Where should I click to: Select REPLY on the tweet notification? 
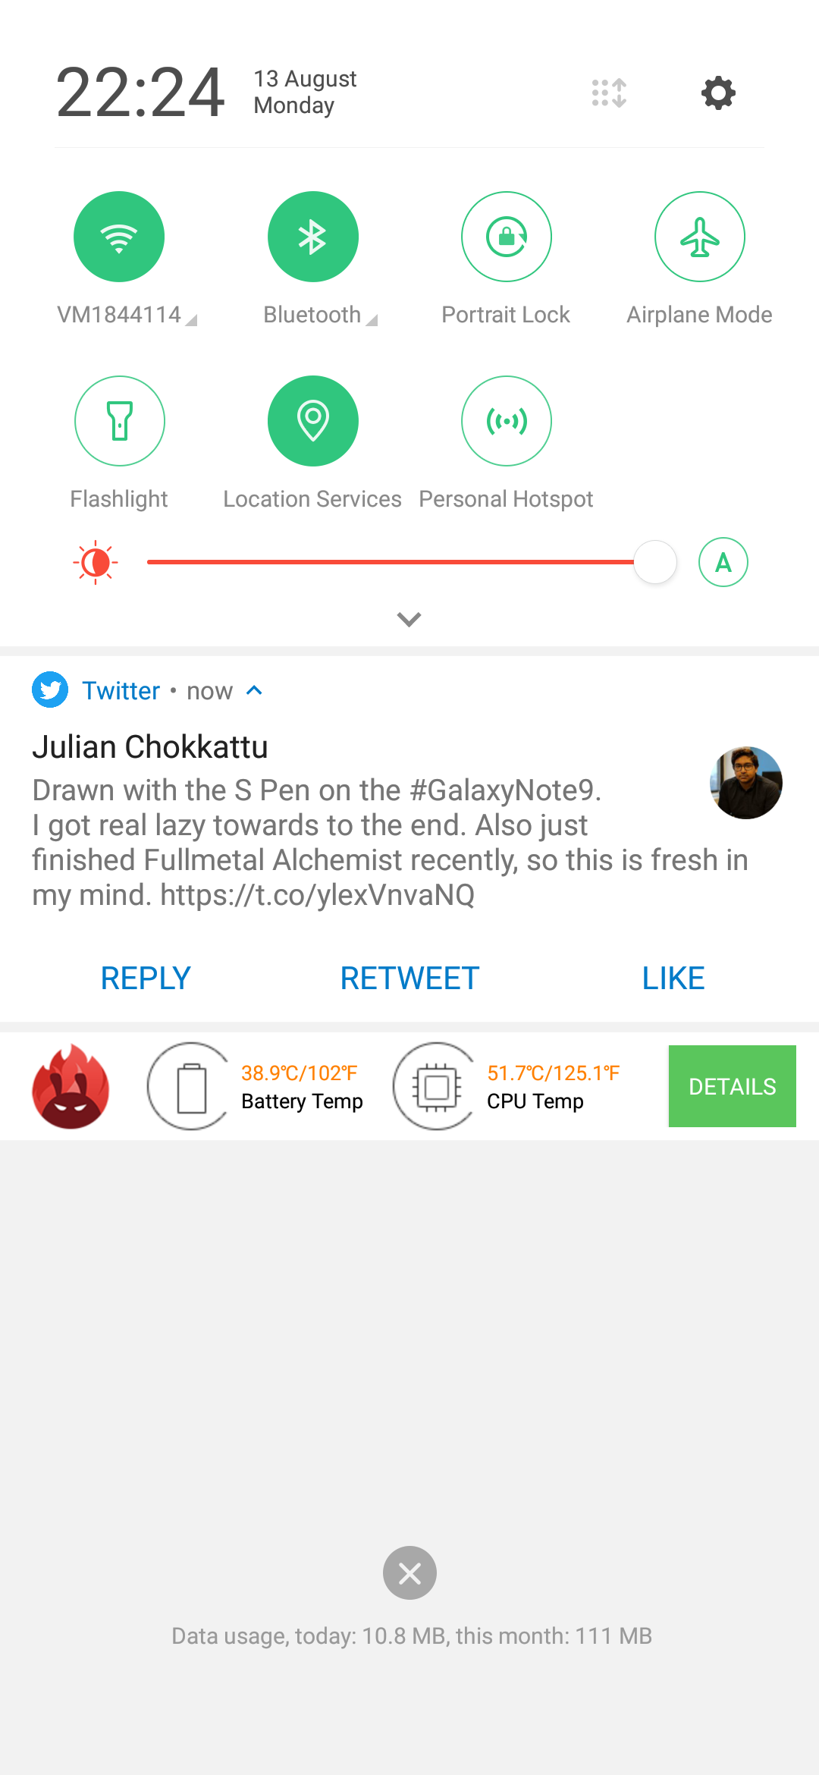pyautogui.click(x=146, y=979)
